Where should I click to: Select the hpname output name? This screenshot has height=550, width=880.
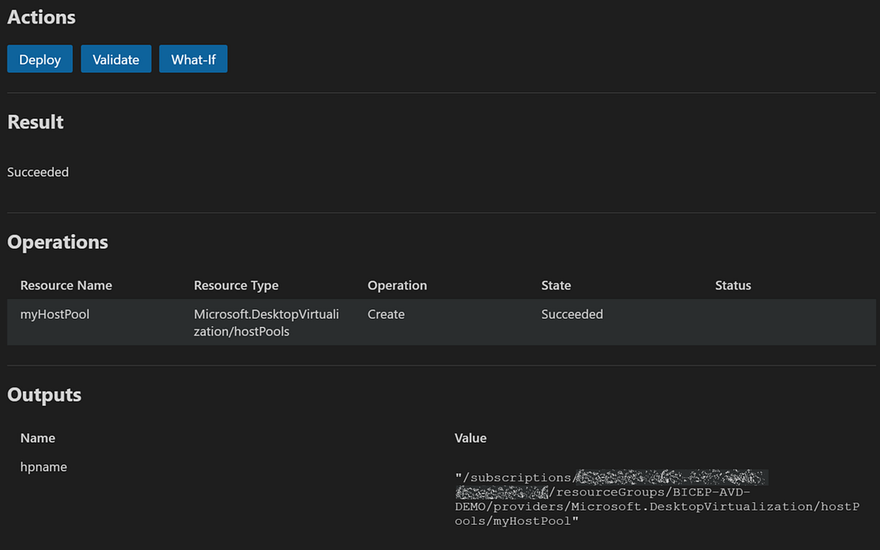[44, 467]
